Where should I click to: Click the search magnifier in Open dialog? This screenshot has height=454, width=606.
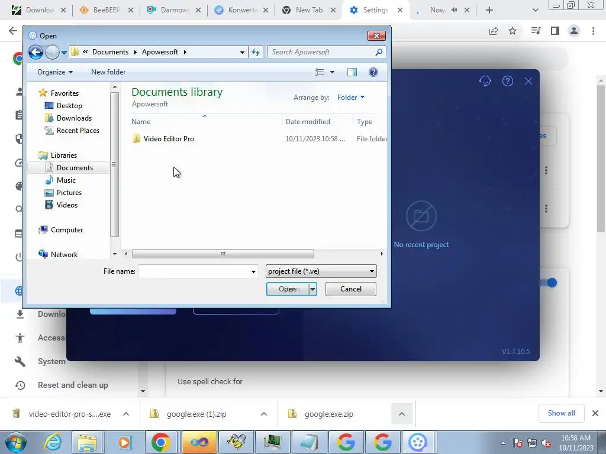point(379,52)
